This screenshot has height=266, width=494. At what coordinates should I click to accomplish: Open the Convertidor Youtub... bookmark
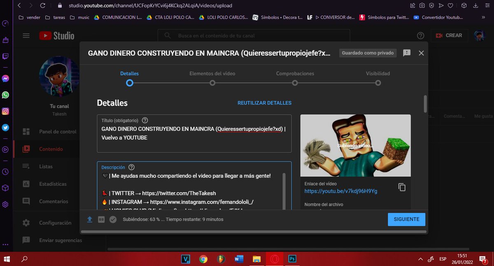coord(438,17)
